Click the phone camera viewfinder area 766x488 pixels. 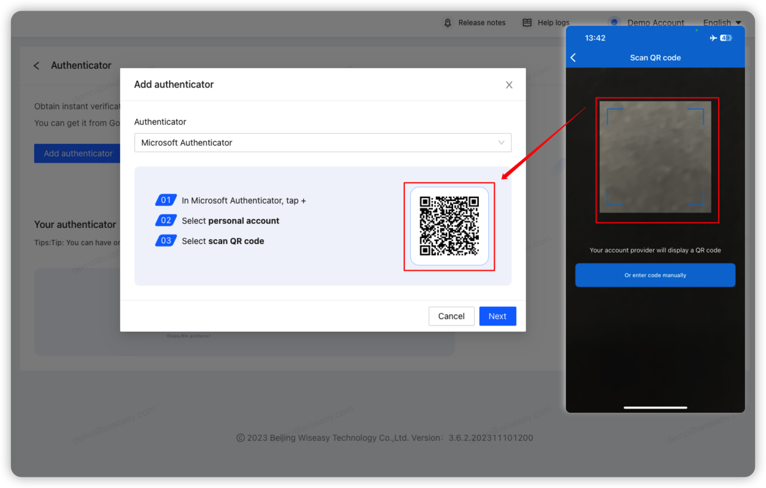[655, 157]
